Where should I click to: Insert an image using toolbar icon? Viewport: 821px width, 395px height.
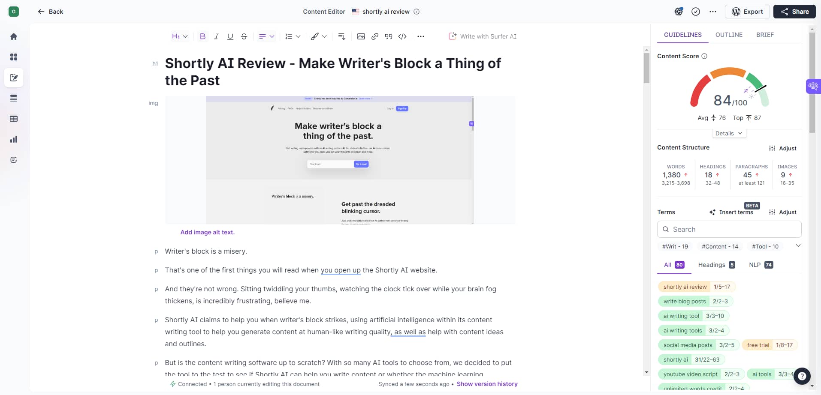(x=361, y=36)
